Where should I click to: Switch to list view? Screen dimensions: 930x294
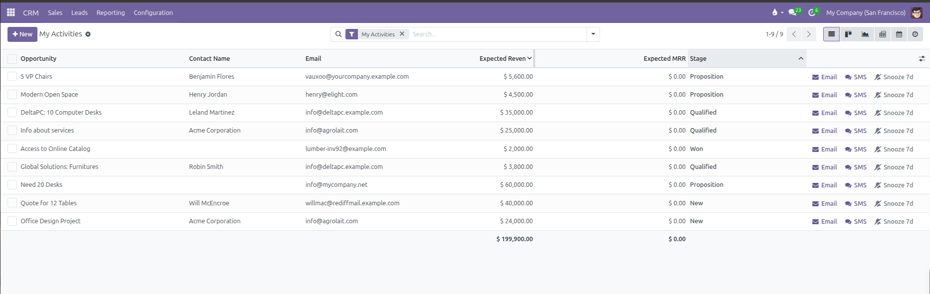(831, 34)
